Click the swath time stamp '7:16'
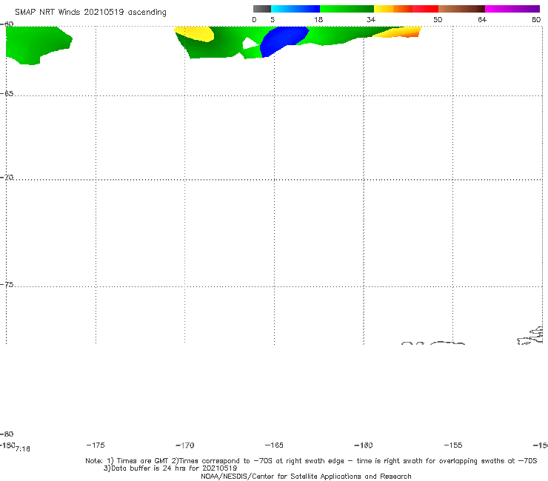This screenshot has height=481, width=548. pos(22,449)
